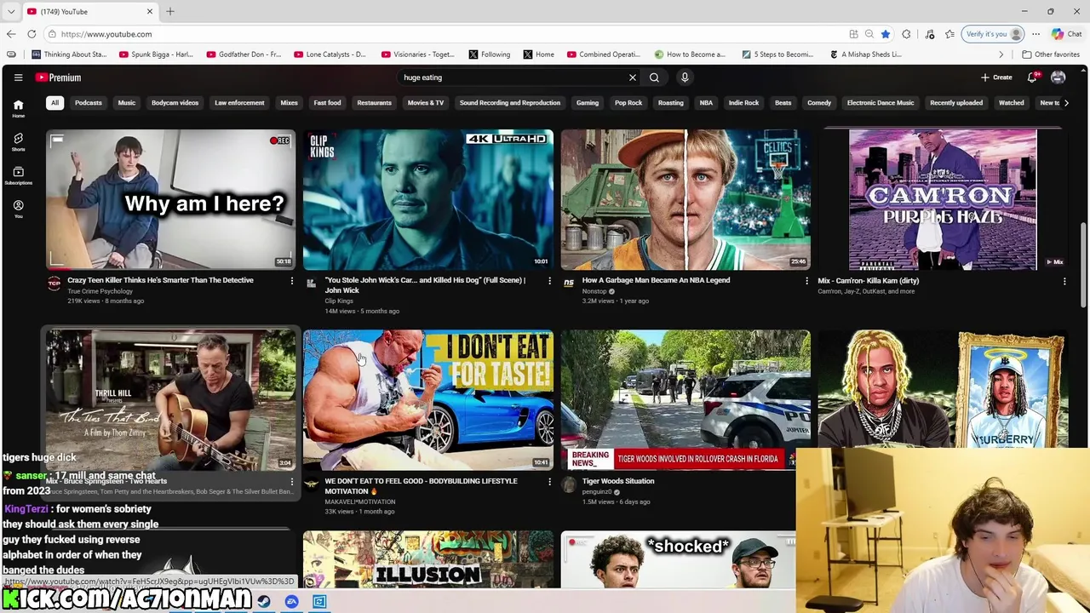Click the blue favorites star in address bar
This screenshot has width=1090, height=613.
(x=886, y=34)
